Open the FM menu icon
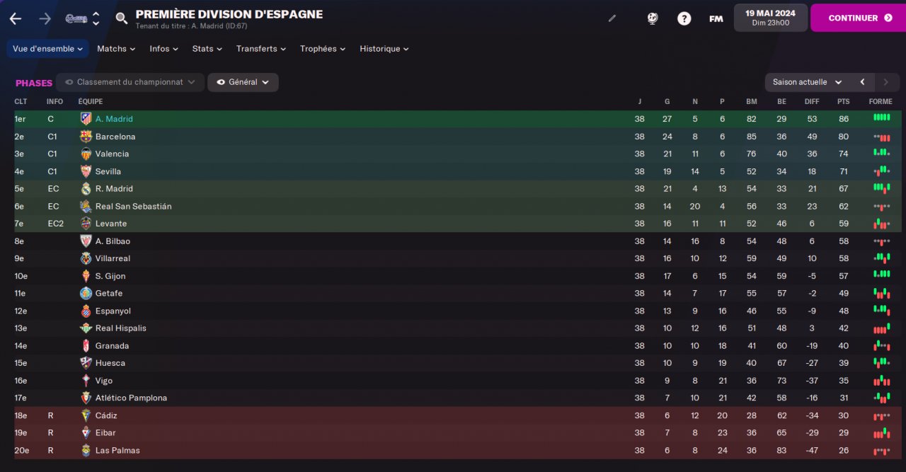This screenshot has width=906, height=472. tap(716, 18)
